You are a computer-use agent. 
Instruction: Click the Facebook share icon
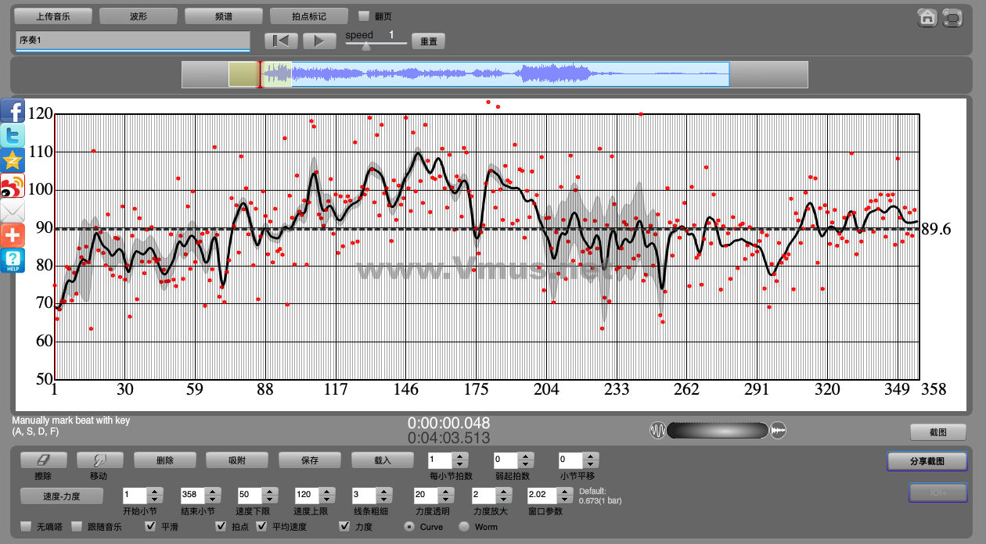point(13,112)
